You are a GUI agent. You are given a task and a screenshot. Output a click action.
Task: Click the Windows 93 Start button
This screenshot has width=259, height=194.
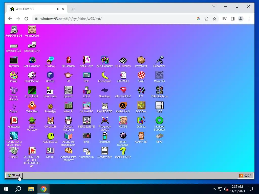click(14, 176)
